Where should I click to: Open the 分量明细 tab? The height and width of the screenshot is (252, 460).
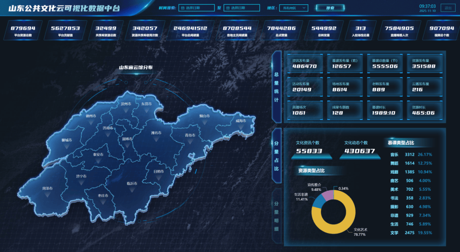pyautogui.click(x=276, y=216)
